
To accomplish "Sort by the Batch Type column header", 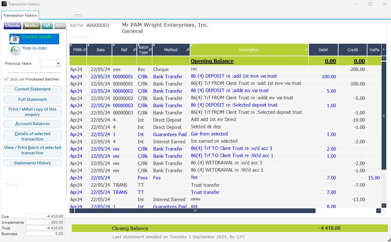I will [143, 50].
